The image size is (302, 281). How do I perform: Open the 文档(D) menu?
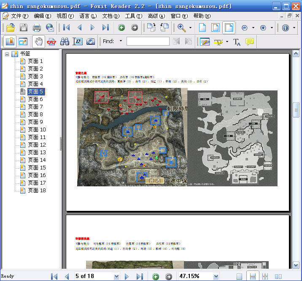point(111,16)
